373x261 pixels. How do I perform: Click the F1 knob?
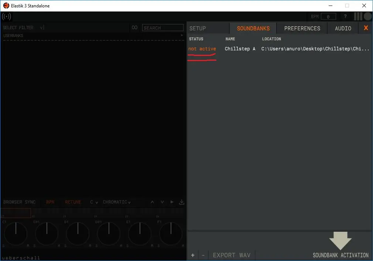[171, 234]
